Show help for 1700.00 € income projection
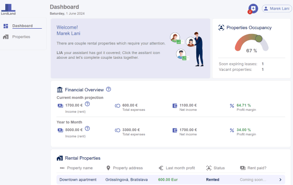The height and width of the screenshot is (185, 293). [87, 104]
